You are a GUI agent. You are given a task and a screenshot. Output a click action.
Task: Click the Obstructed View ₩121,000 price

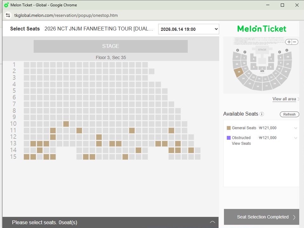[x=267, y=138]
